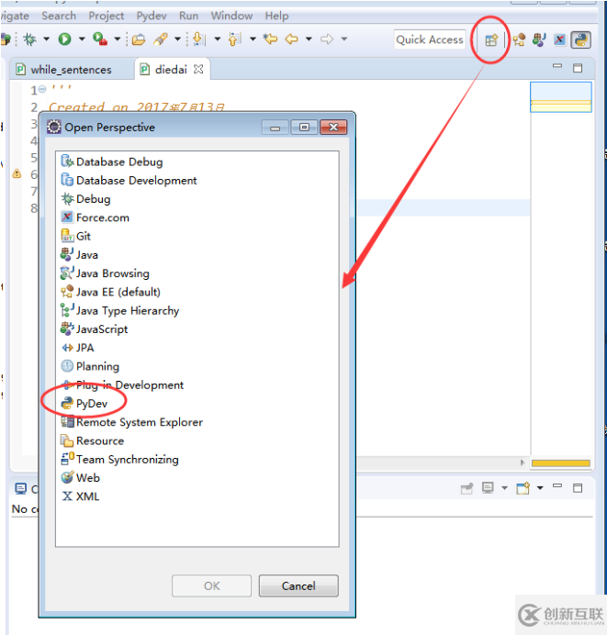Open the Run button dropdown arrow
Image resolution: width=607 pixels, height=635 pixels.
(82, 39)
